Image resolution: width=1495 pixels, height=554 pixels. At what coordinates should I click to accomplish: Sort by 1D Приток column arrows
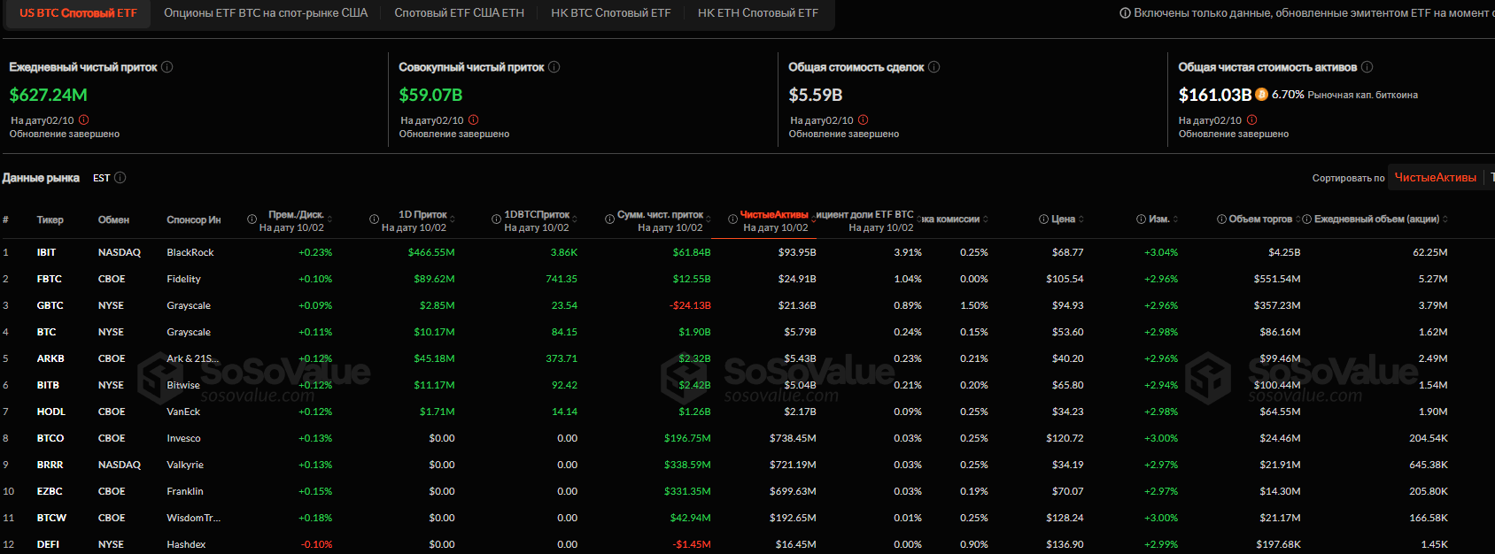(453, 219)
